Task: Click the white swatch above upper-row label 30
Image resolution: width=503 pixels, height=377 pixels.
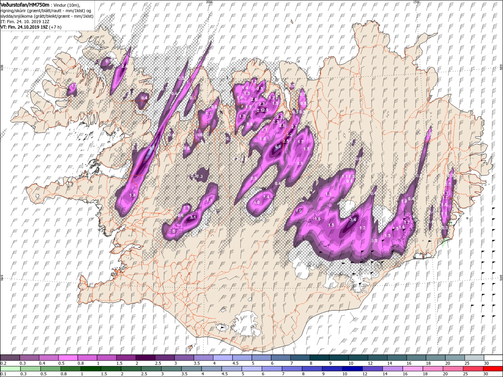Action: (x=493, y=358)
